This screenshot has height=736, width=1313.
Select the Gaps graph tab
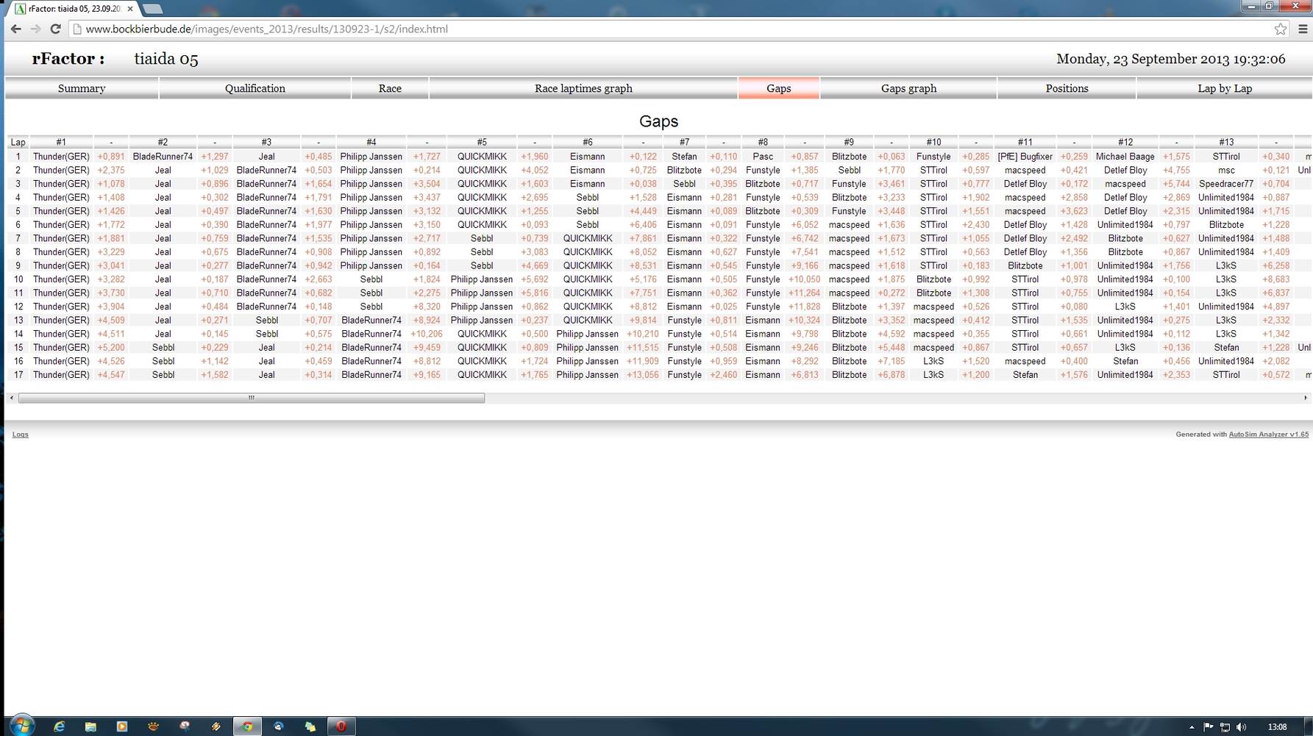click(x=908, y=88)
